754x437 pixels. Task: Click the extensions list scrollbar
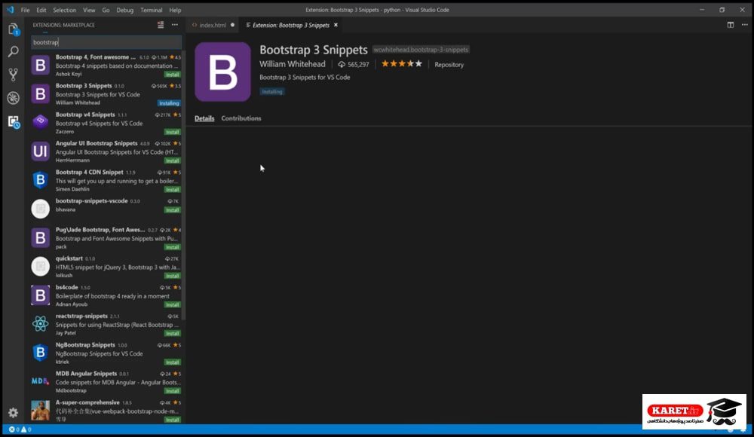[x=184, y=185]
